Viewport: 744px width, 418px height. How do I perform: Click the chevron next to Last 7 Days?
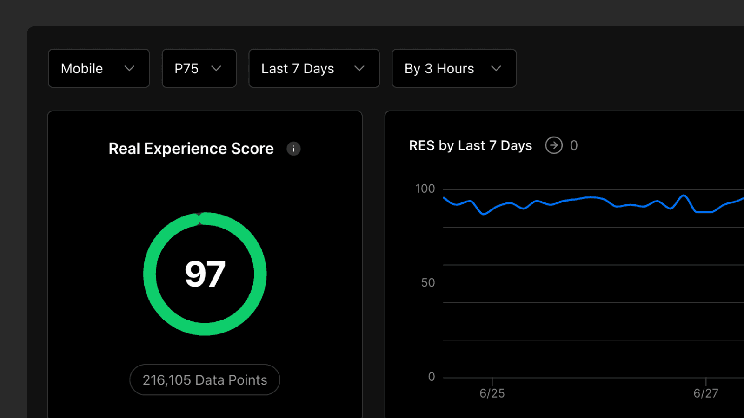click(x=359, y=68)
